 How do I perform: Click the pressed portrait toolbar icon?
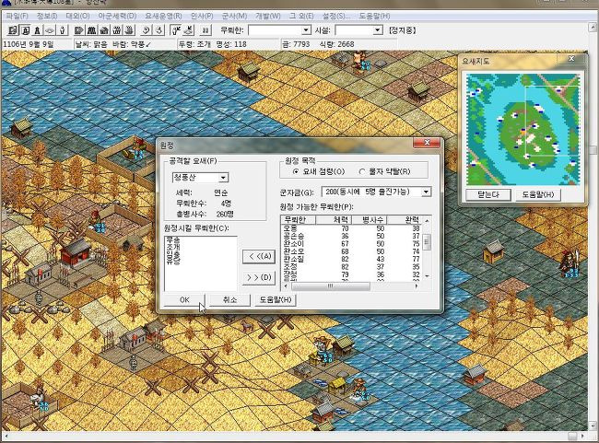click(x=26, y=30)
